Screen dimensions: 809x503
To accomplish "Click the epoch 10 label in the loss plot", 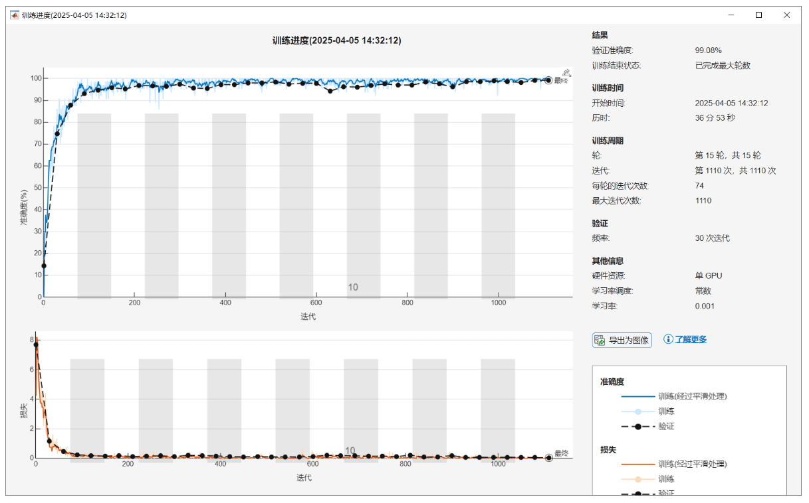I will (350, 451).
